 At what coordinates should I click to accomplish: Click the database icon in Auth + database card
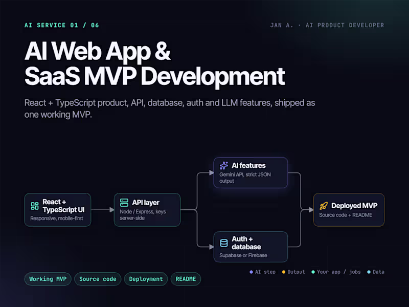click(x=224, y=243)
